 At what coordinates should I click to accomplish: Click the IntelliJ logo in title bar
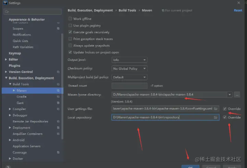pyautogui.click(x=5, y=3)
